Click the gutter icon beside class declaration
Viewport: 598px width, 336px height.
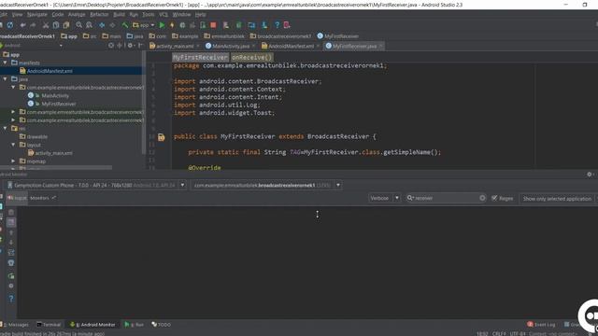(x=162, y=137)
